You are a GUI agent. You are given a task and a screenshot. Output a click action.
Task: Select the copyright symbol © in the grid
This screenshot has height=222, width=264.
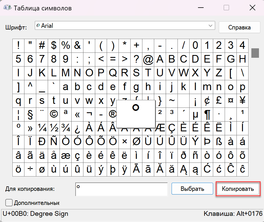pos(54,114)
